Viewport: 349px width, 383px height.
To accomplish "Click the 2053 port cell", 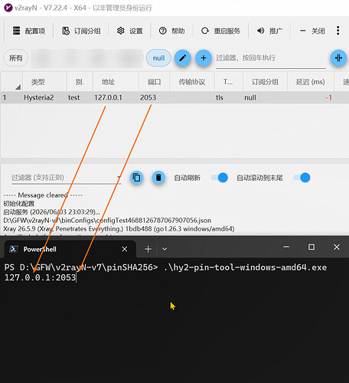I will (x=148, y=97).
